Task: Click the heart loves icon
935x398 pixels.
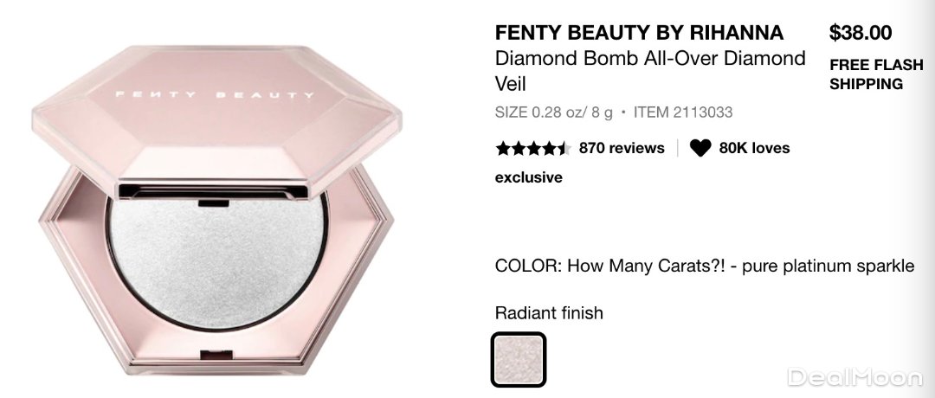Action: (x=700, y=148)
